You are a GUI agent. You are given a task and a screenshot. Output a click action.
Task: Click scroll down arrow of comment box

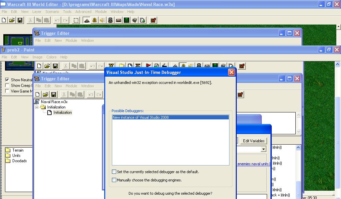click(298, 131)
